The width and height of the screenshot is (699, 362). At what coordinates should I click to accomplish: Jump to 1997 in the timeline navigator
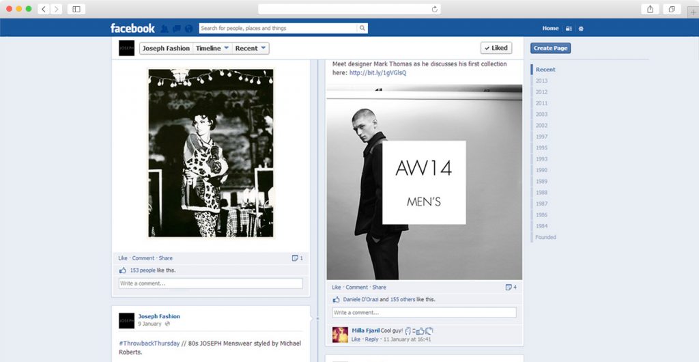pyautogui.click(x=541, y=137)
